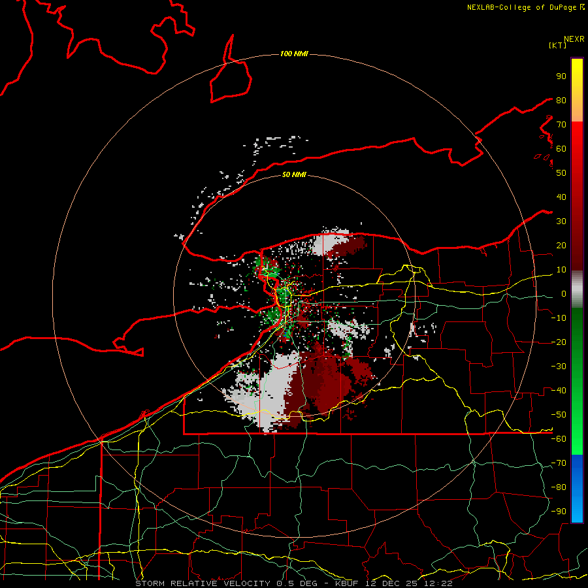Click the -90 value on the velocity scale

point(559,512)
